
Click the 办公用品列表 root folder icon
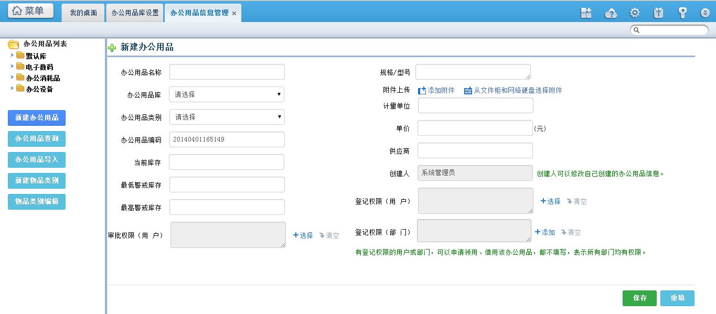pos(14,45)
